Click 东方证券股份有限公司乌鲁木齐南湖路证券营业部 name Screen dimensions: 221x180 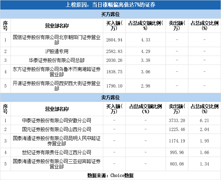57,72
